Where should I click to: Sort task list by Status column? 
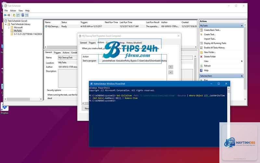(64, 22)
